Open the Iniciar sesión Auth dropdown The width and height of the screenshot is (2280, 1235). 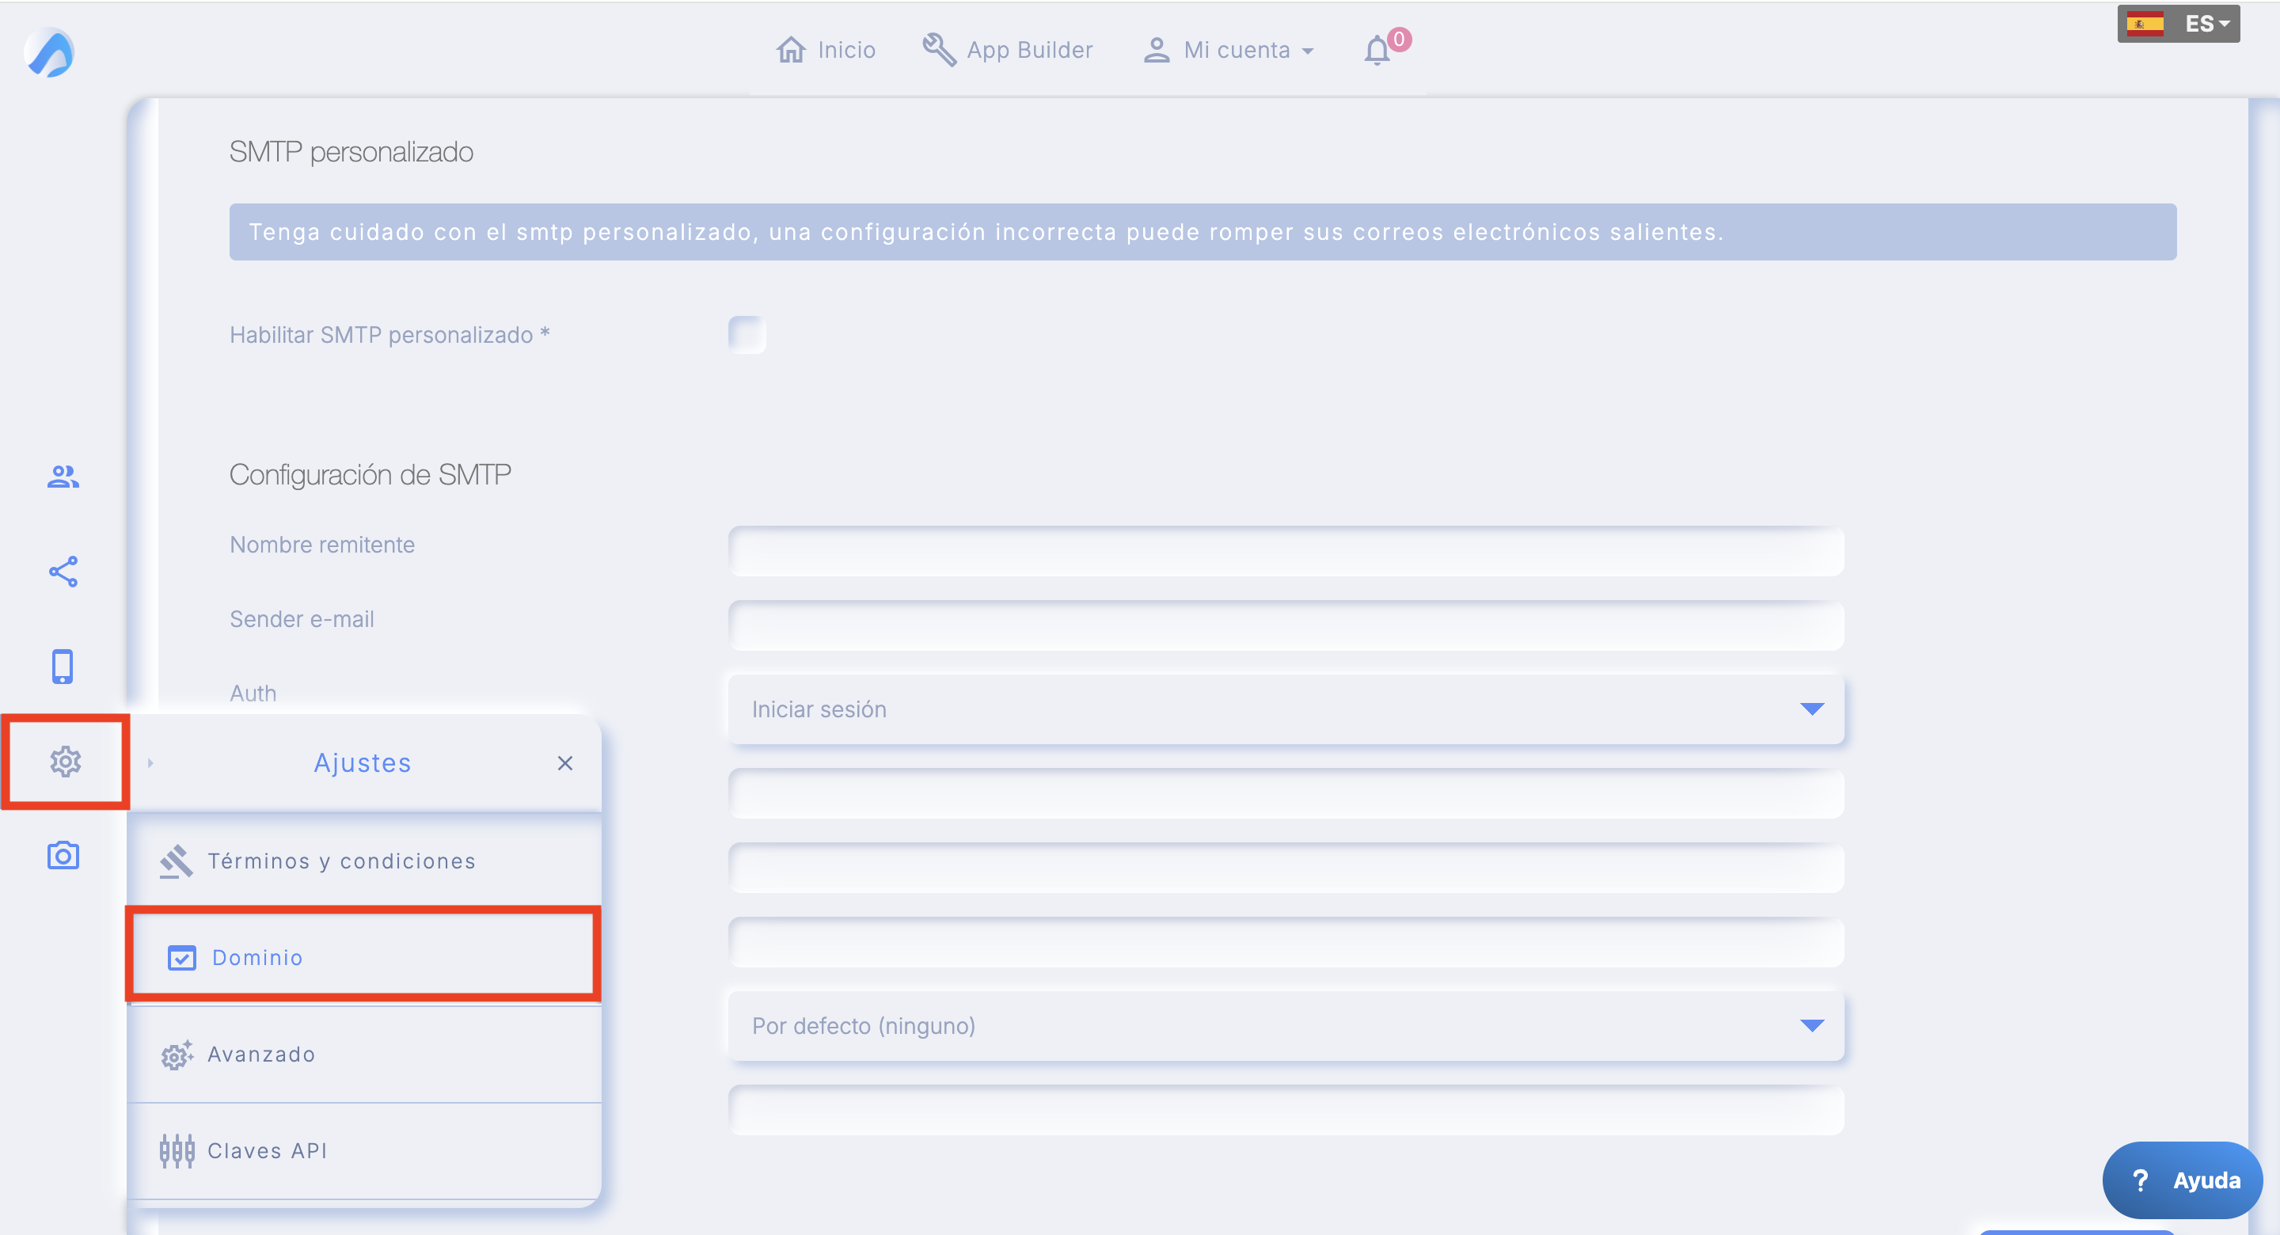(x=1286, y=709)
